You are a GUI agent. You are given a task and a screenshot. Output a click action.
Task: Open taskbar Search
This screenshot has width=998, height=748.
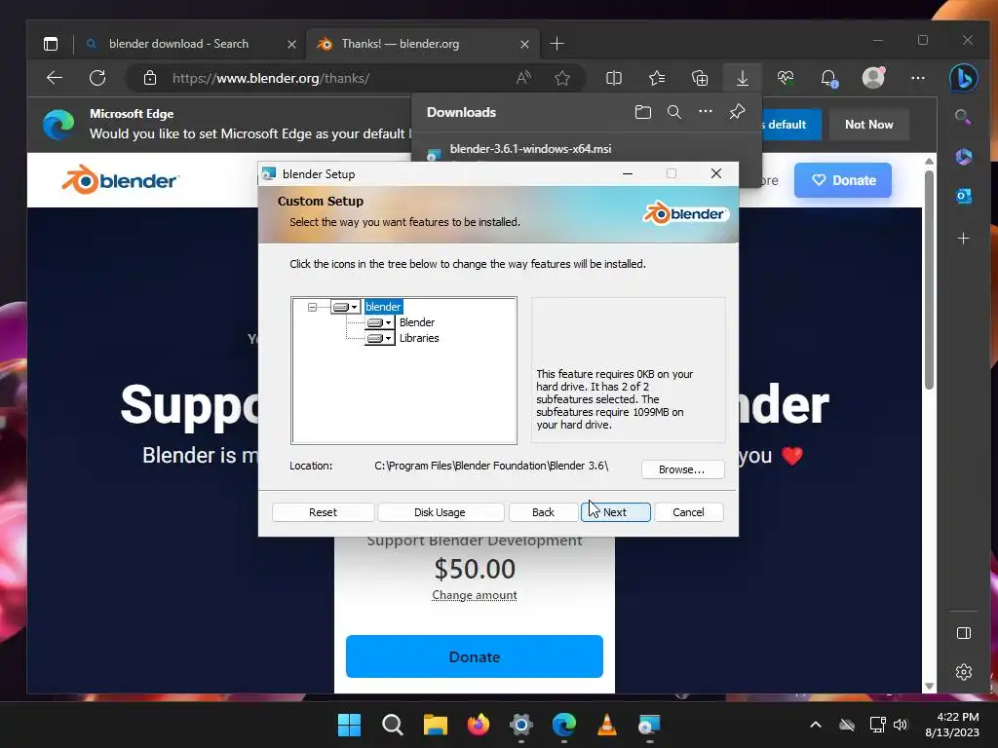[x=392, y=725]
